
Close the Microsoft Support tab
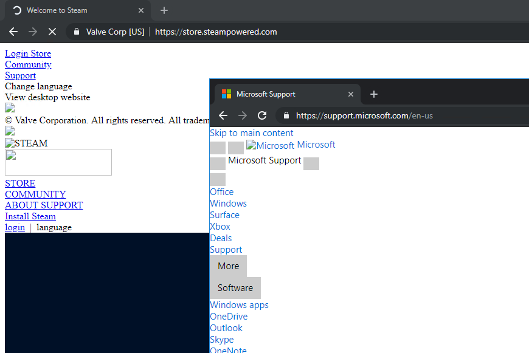351,94
